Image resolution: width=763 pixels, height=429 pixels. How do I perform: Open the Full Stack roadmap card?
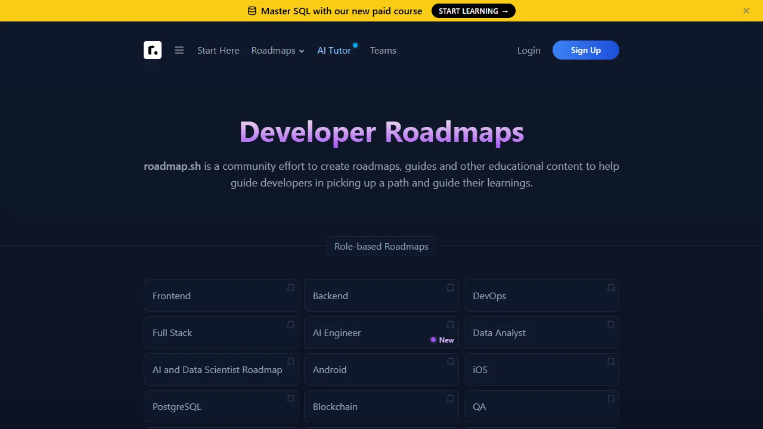pyautogui.click(x=221, y=332)
